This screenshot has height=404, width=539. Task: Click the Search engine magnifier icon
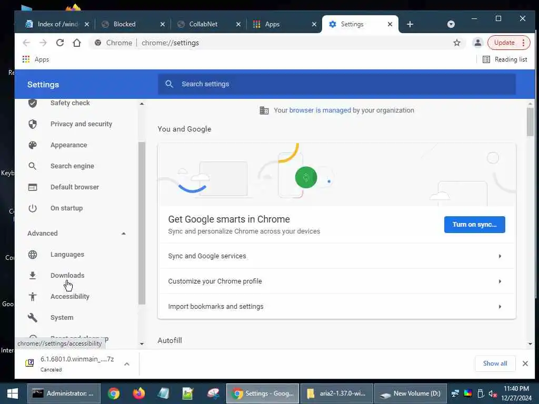32,166
